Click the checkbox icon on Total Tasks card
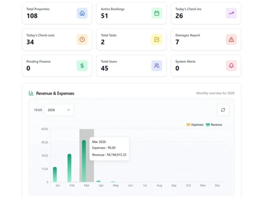 tap(157, 40)
